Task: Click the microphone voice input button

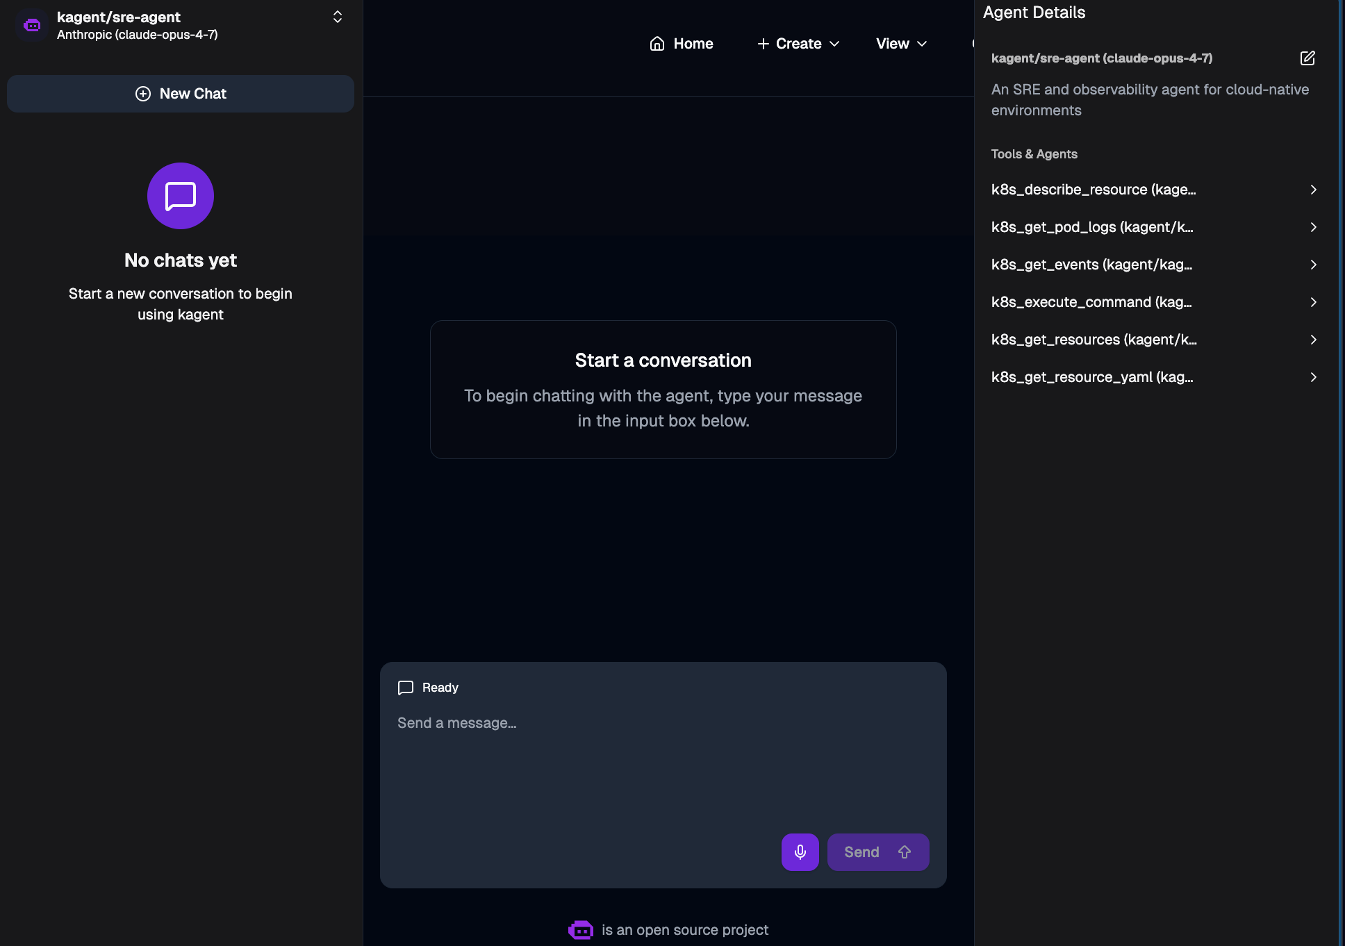Action: (x=800, y=852)
